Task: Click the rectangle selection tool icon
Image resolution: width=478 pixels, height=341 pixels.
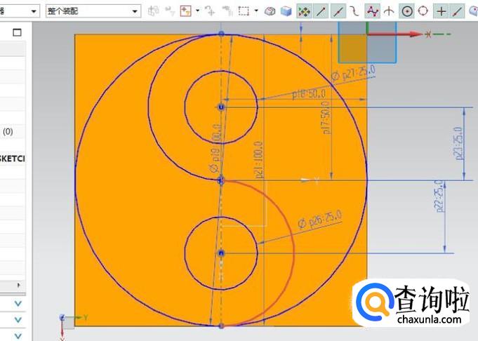Action: (x=244, y=11)
